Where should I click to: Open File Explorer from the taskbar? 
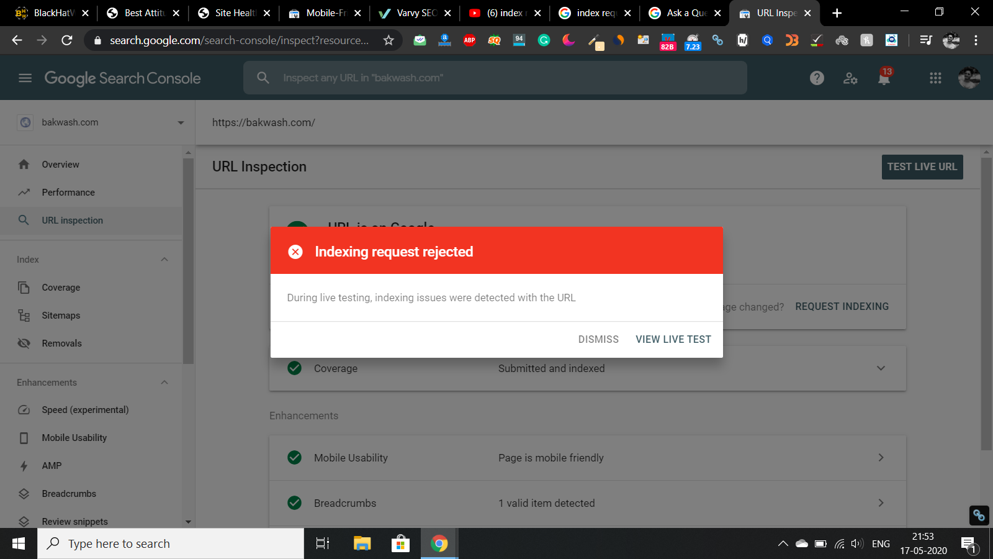point(362,544)
